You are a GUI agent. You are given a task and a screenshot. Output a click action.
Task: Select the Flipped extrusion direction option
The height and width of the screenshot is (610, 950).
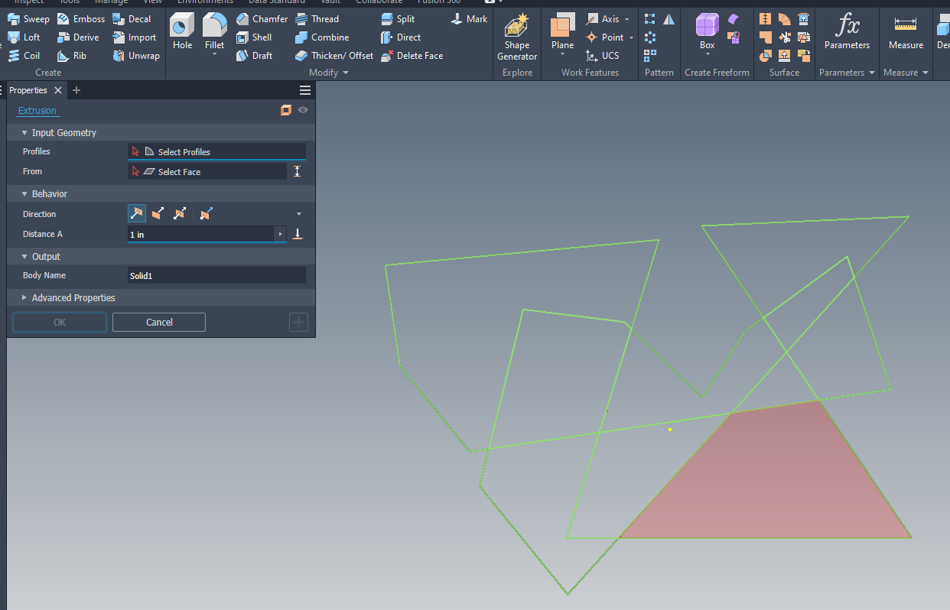(158, 213)
